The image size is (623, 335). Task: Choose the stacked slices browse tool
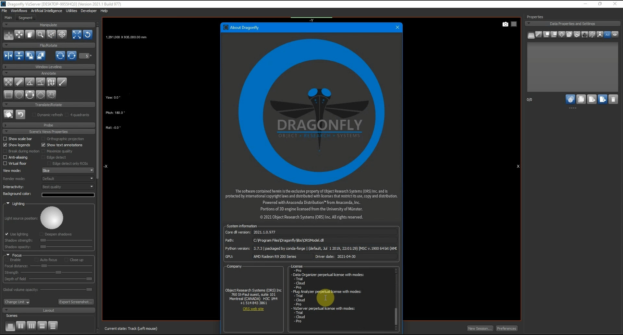point(30,35)
